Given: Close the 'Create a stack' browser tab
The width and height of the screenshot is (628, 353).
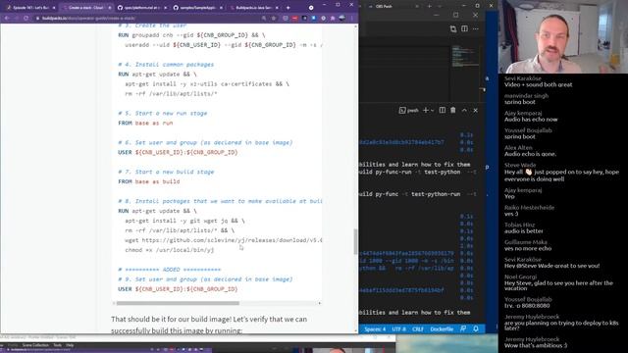Looking at the screenshot, I should pos(109,8).
